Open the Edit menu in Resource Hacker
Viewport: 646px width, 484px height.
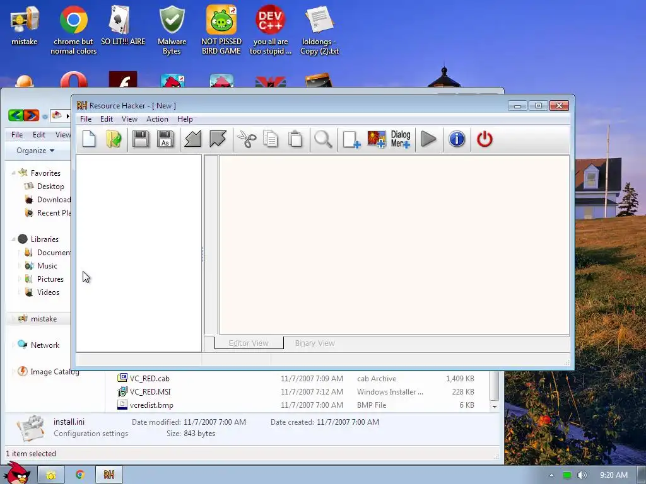106,119
